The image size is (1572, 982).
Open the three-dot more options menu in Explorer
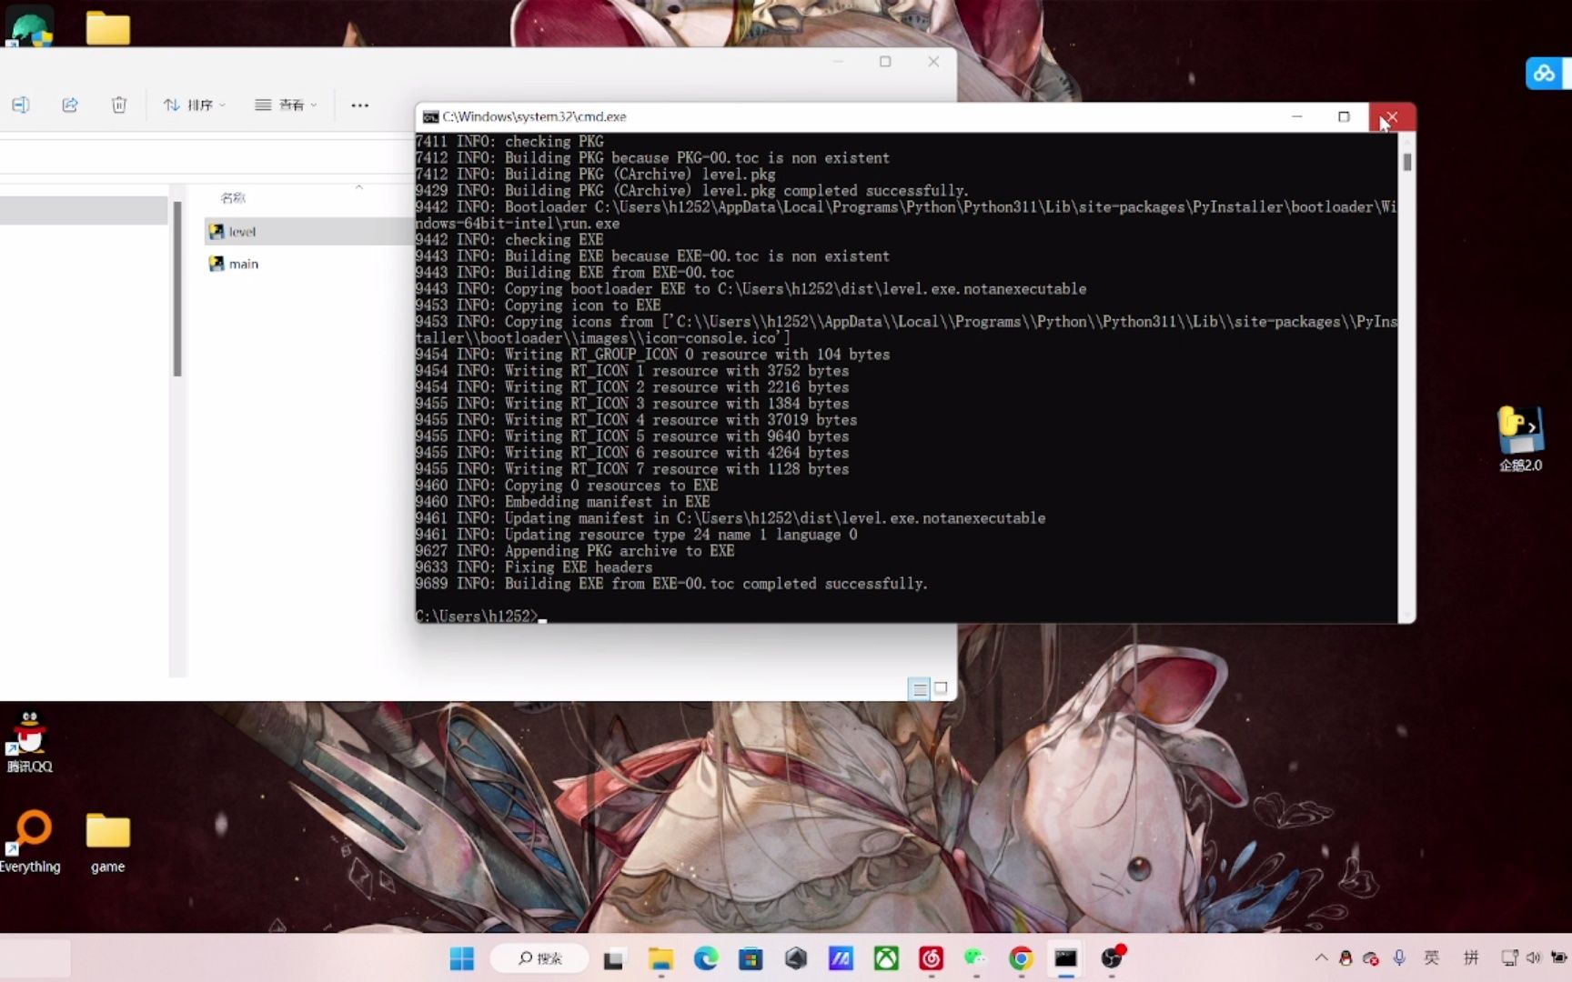(x=360, y=105)
